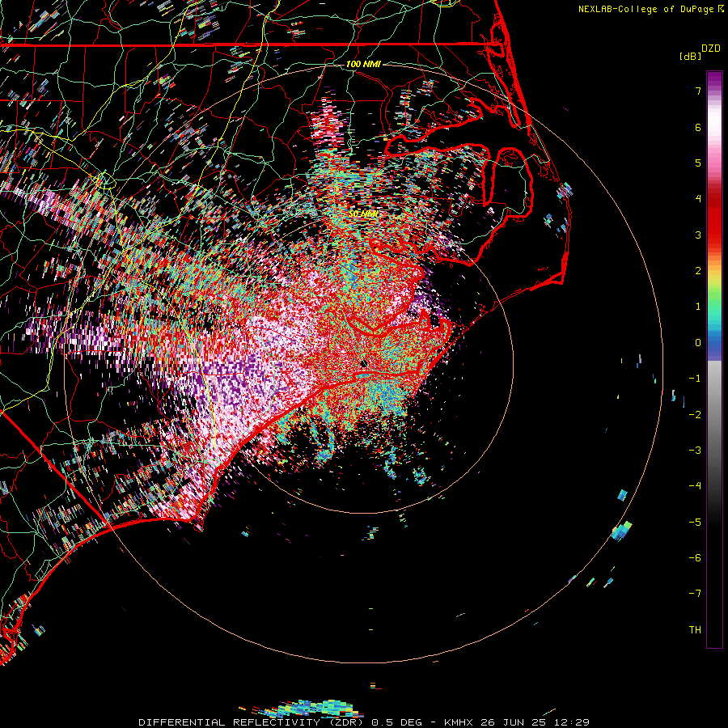Screen dimensions: 728x728
Task: Select the -4 dB value on the scale
Action: [x=695, y=486]
